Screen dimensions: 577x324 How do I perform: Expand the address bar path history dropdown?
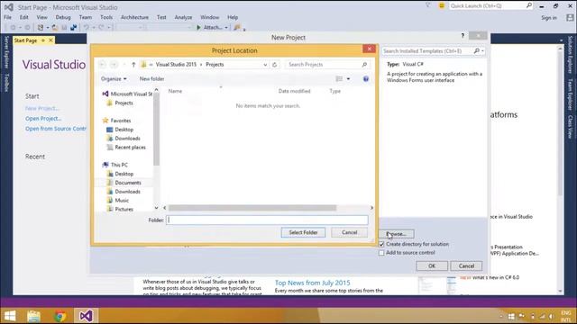[x=265, y=65]
